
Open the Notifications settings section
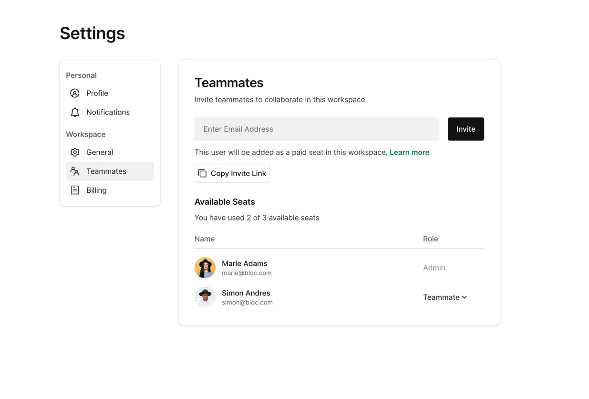tap(108, 112)
